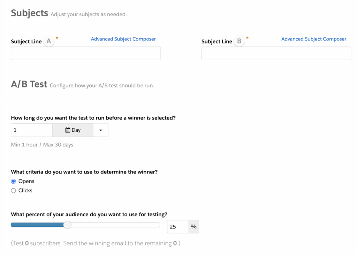Click the required asterisk for Subject Line A
This screenshot has height=255, width=357.
pos(56,38)
